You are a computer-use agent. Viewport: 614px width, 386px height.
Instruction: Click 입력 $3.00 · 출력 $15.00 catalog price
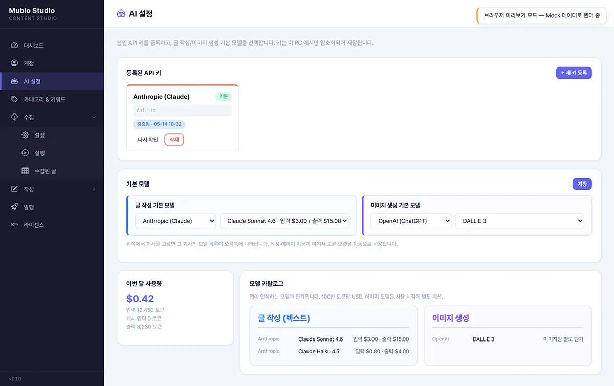point(381,339)
